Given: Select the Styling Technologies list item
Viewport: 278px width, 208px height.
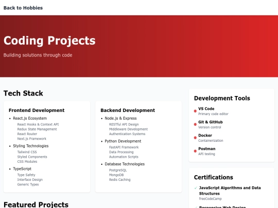Looking at the screenshot, I should 31,146.
